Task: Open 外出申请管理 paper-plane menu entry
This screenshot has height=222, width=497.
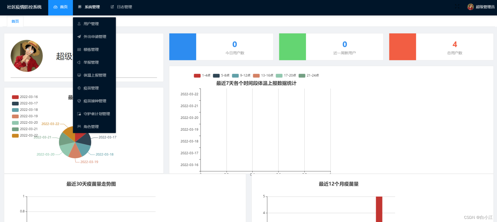Action: click(94, 37)
